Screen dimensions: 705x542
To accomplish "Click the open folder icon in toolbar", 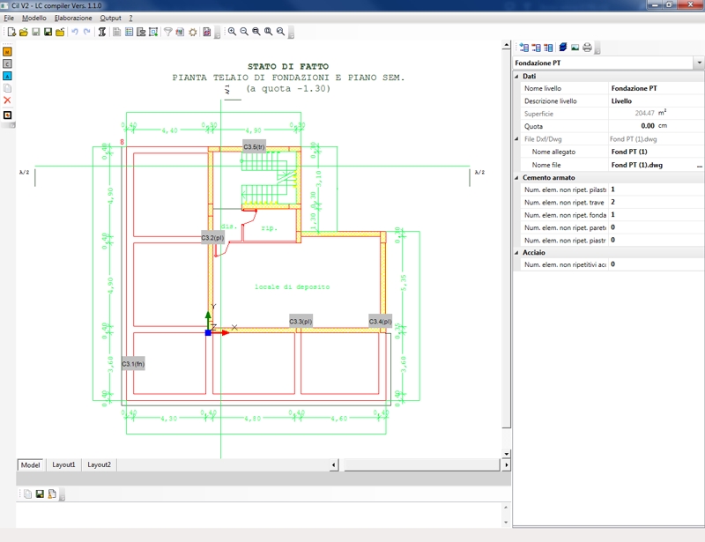I will [24, 33].
